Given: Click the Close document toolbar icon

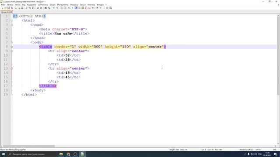Looking at the screenshot, I should click(x=16, y=8).
